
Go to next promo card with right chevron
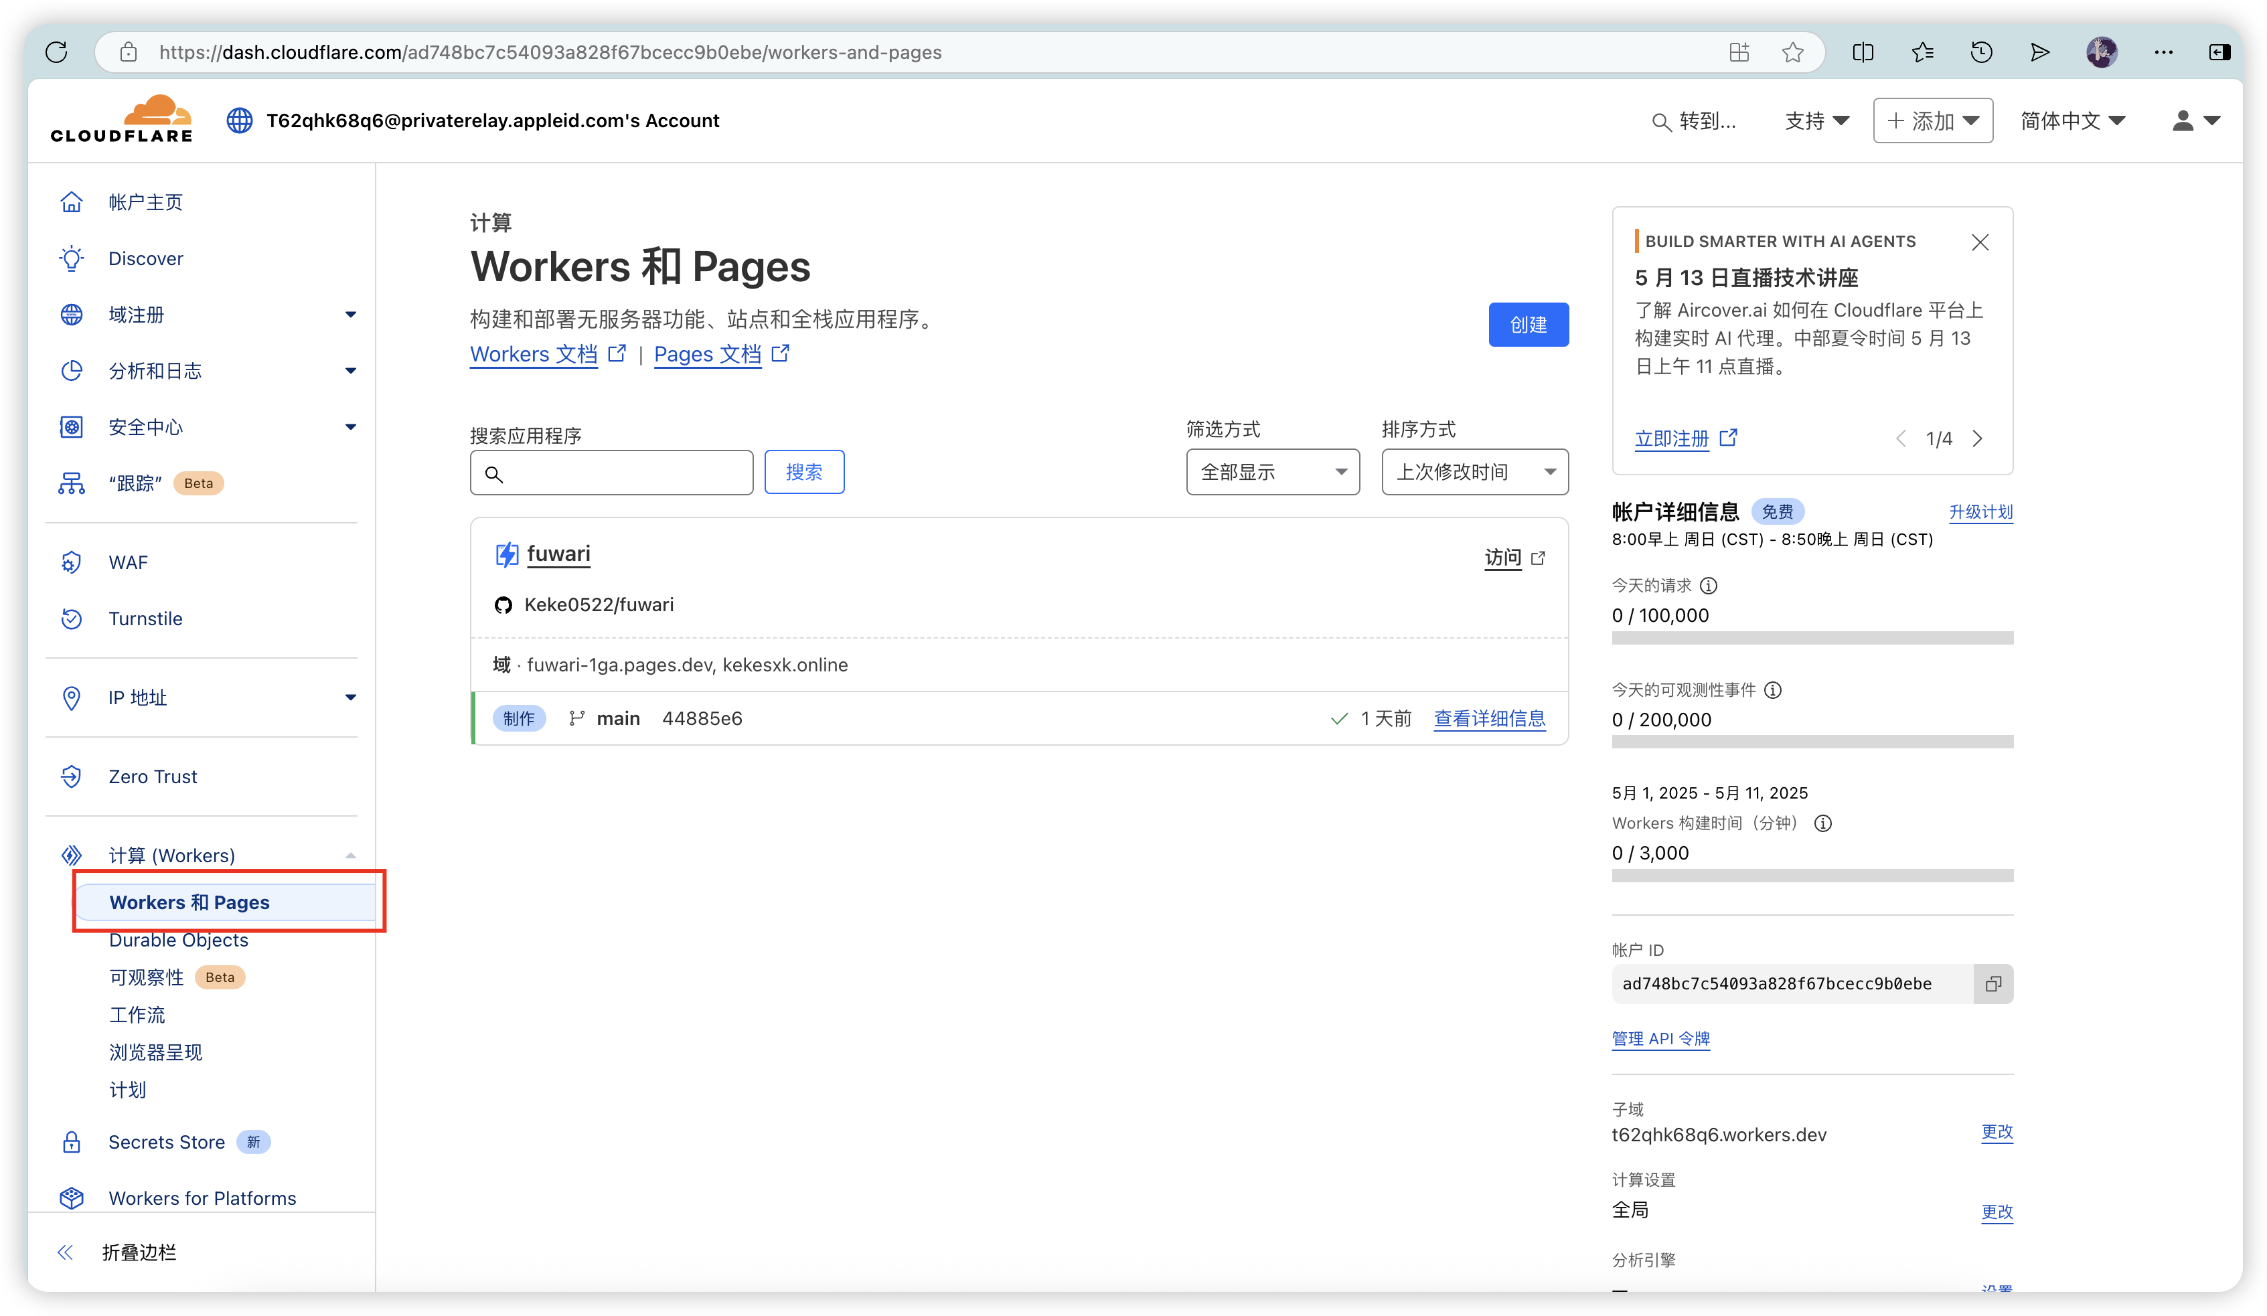1977,438
